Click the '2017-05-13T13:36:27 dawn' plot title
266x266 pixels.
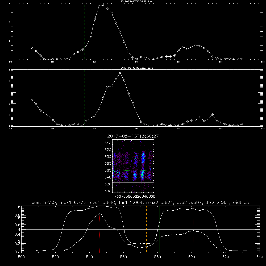[x=137, y=1]
